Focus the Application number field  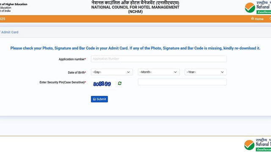tap(159, 59)
